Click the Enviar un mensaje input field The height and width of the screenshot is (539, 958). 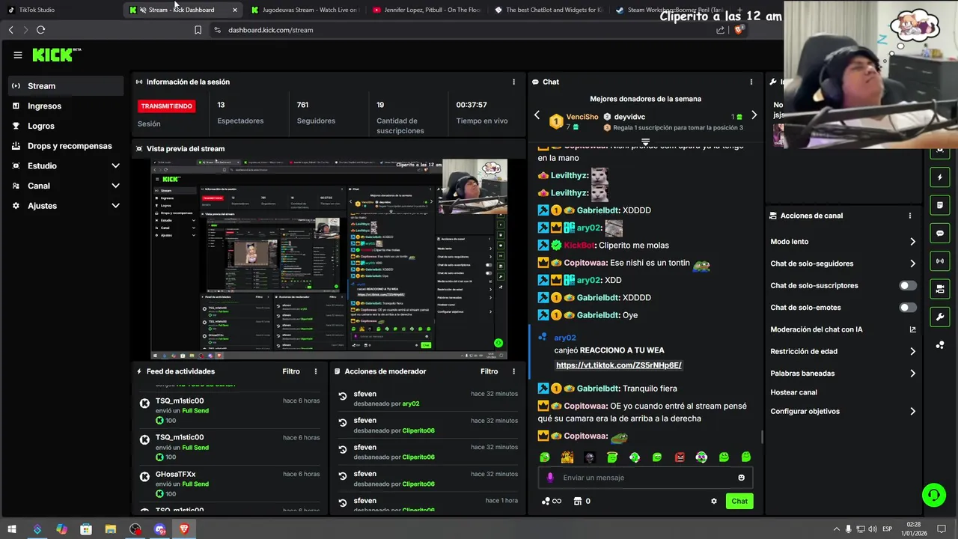click(x=645, y=478)
